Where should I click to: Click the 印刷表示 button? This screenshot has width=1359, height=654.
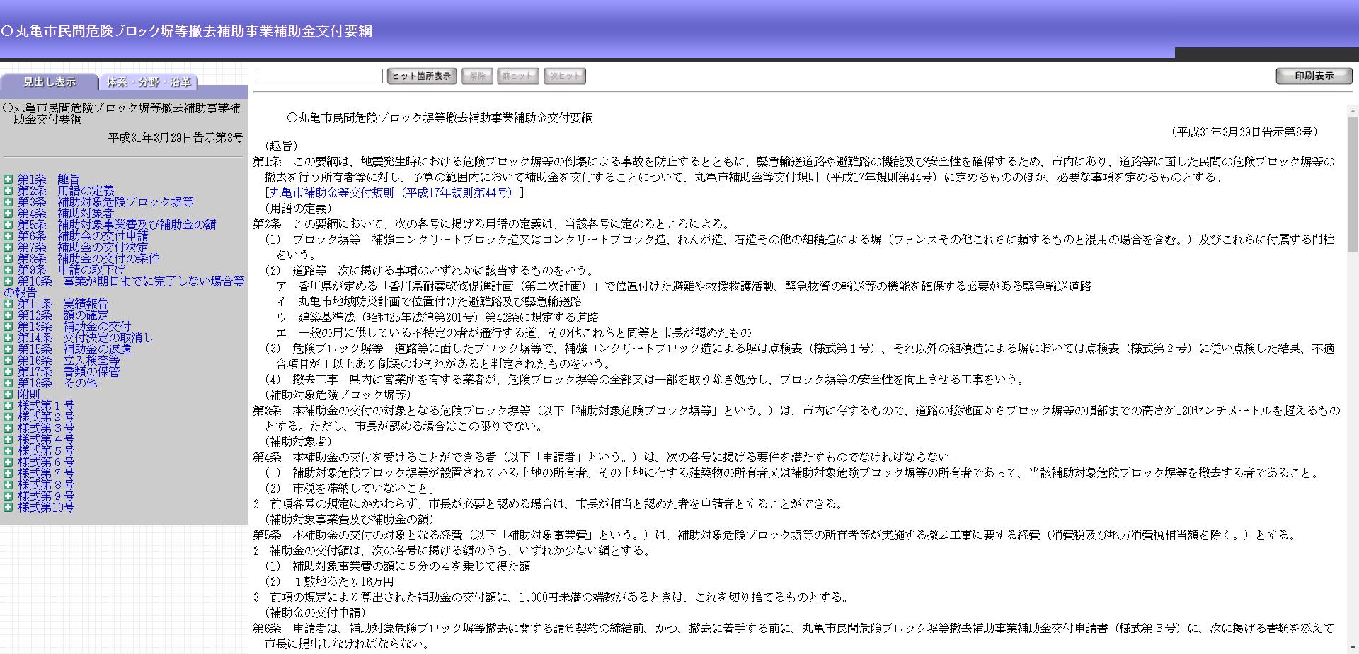click(1313, 75)
